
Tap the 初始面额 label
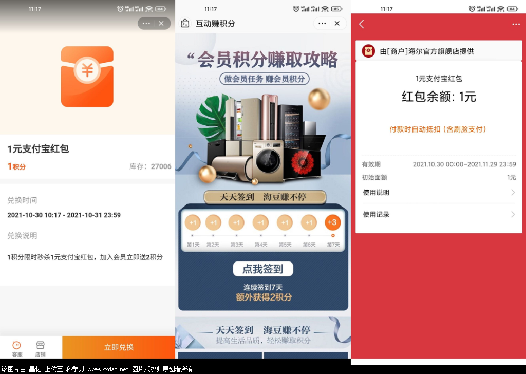pos(374,177)
